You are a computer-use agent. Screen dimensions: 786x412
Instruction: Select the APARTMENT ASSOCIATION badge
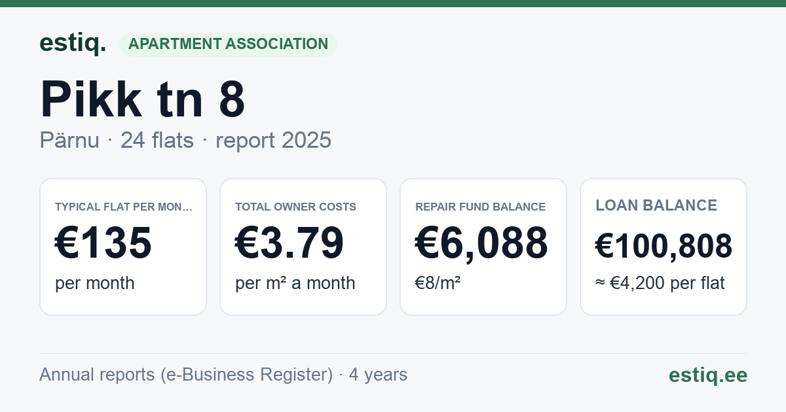coord(228,44)
